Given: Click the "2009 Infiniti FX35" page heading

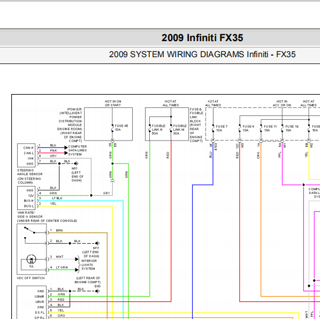Looking at the screenshot, I should click(202, 38).
